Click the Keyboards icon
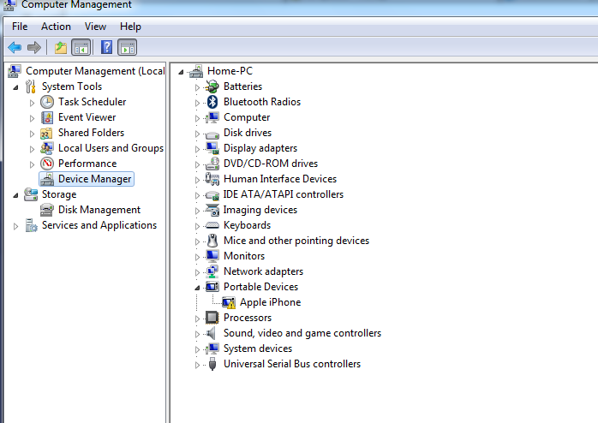 (212, 225)
